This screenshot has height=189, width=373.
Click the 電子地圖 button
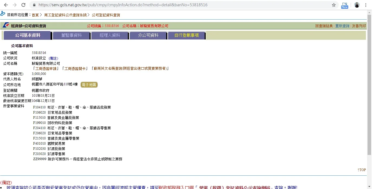(89, 85)
